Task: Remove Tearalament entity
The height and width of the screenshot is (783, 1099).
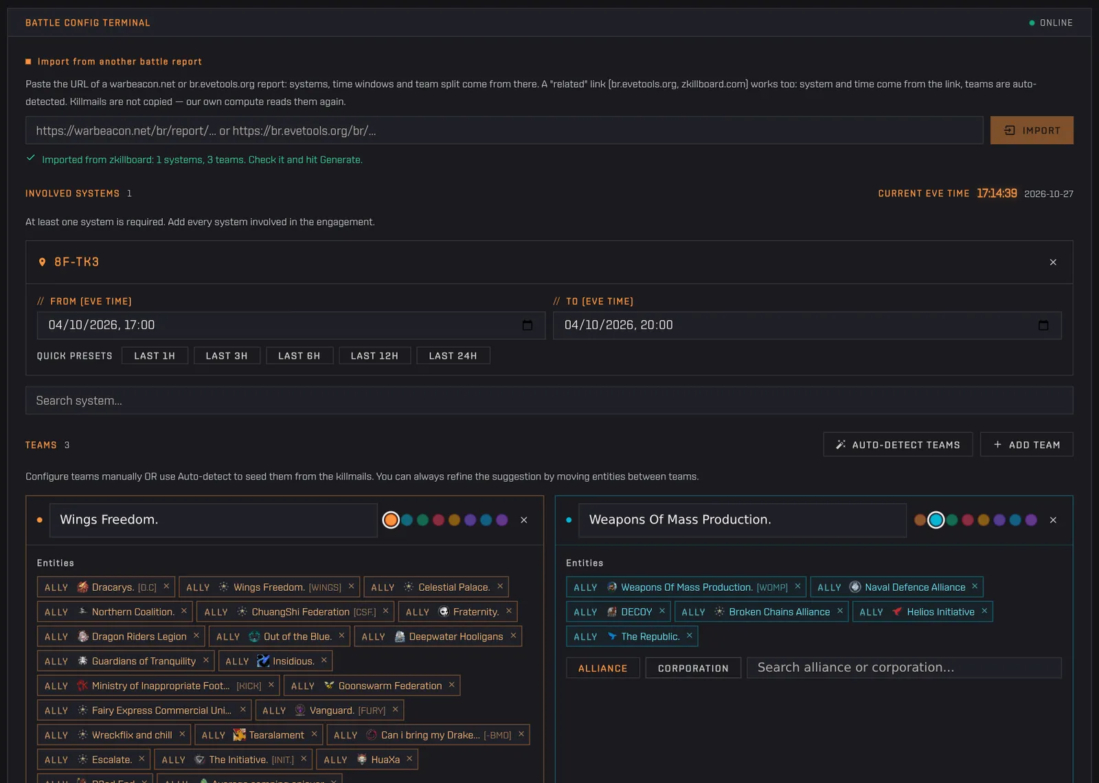Action: pyautogui.click(x=314, y=734)
